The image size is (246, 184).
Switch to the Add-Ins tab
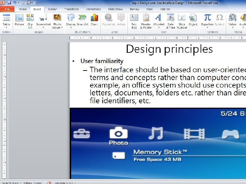(165, 9)
